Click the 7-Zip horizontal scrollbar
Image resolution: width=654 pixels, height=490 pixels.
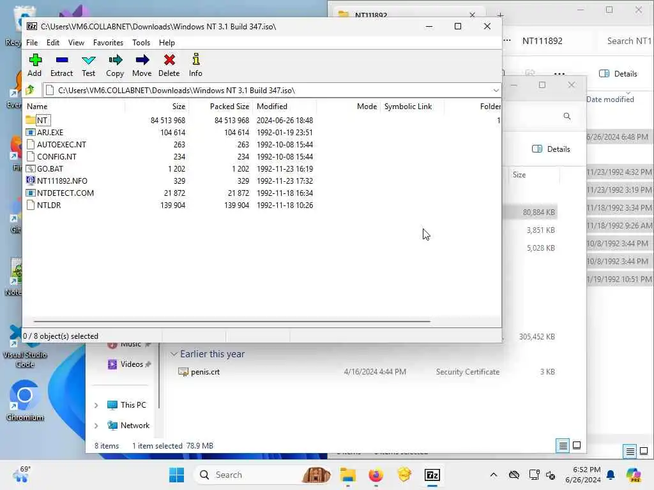point(232,322)
